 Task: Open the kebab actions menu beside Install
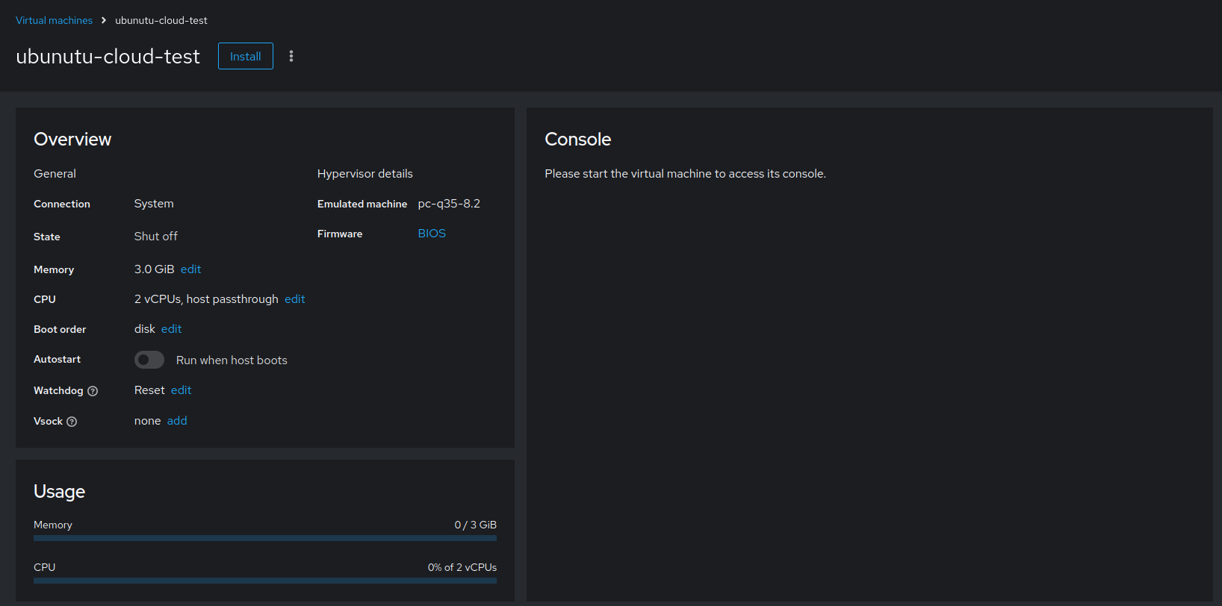click(291, 56)
